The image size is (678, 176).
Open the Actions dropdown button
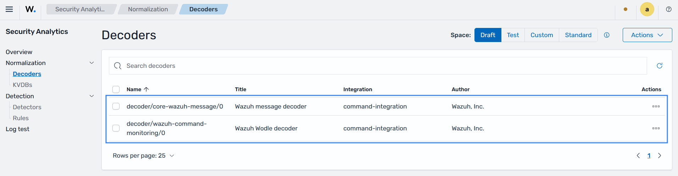pyautogui.click(x=647, y=35)
